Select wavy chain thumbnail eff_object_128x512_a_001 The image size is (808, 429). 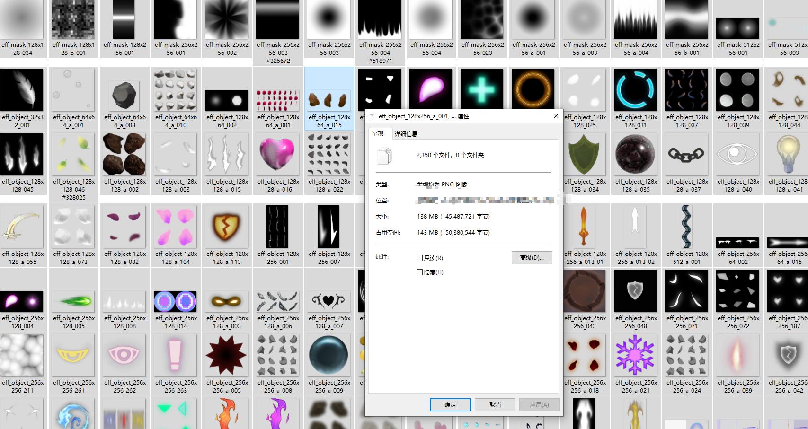click(x=686, y=227)
